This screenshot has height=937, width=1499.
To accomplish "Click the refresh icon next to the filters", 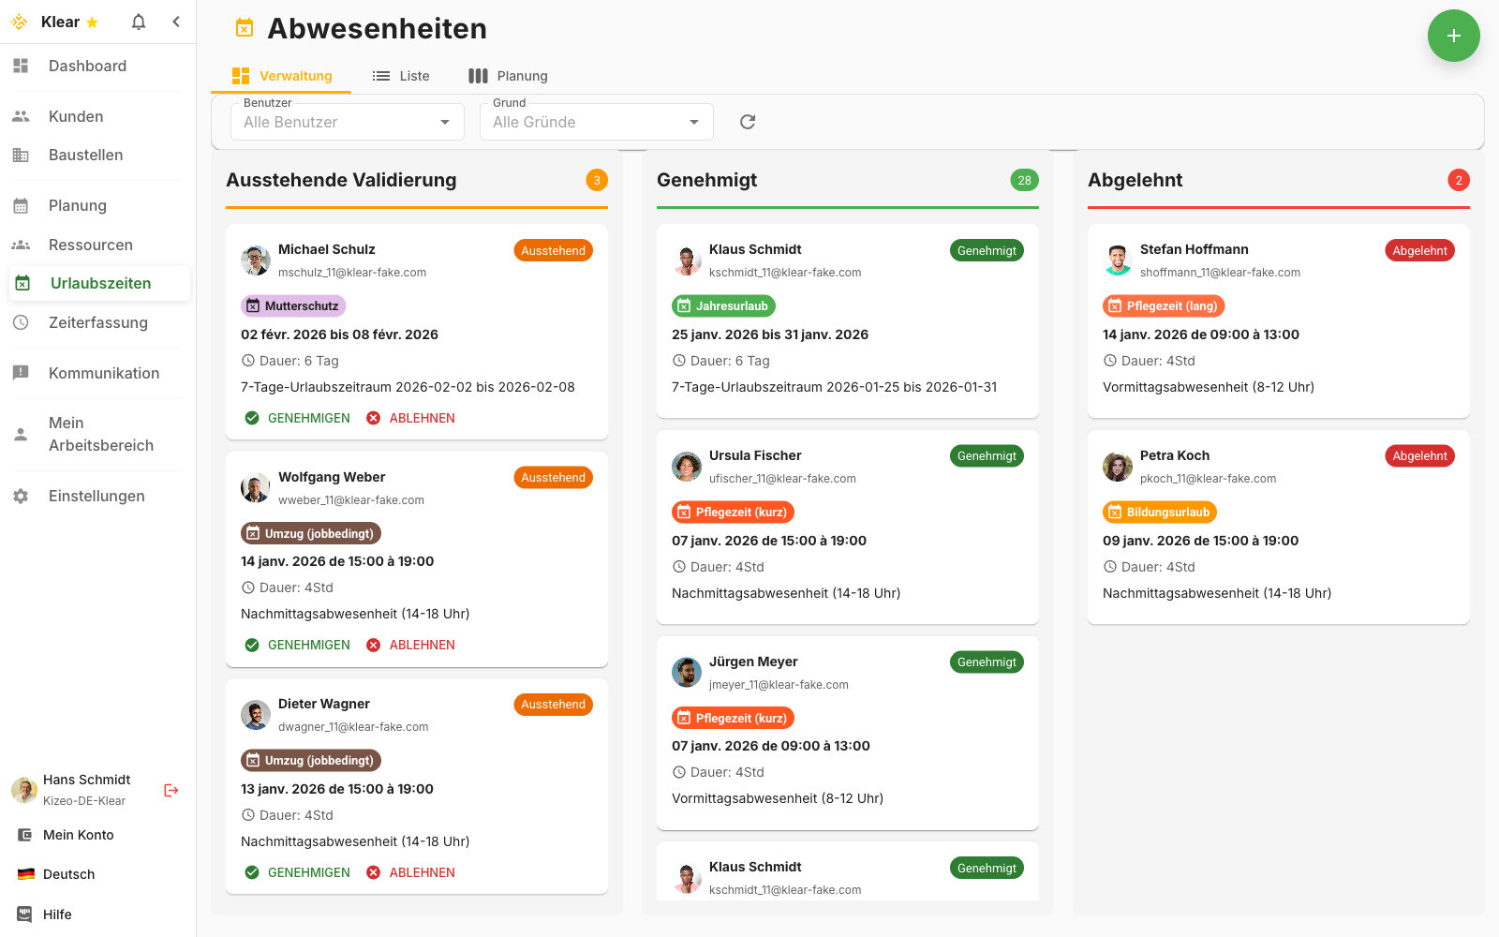I will click(747, 122).
